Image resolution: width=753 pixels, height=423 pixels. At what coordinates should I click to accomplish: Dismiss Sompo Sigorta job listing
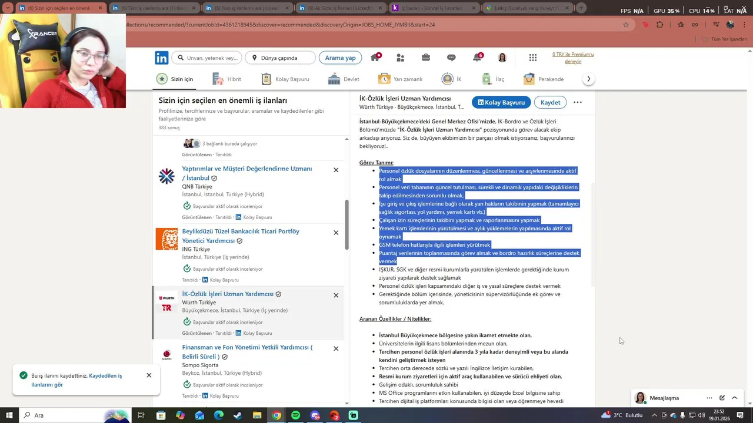(x=336, y=348)
